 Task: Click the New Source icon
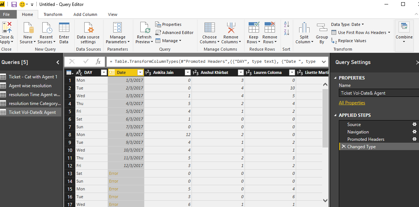coord(28,28)
